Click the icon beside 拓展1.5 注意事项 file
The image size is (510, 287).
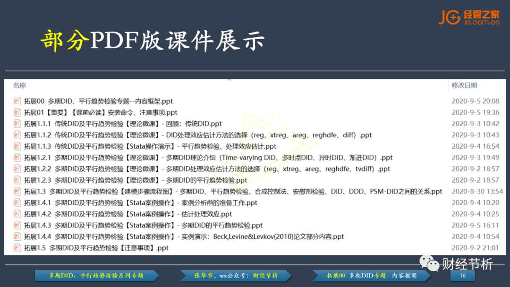click(x=17, y=248)
